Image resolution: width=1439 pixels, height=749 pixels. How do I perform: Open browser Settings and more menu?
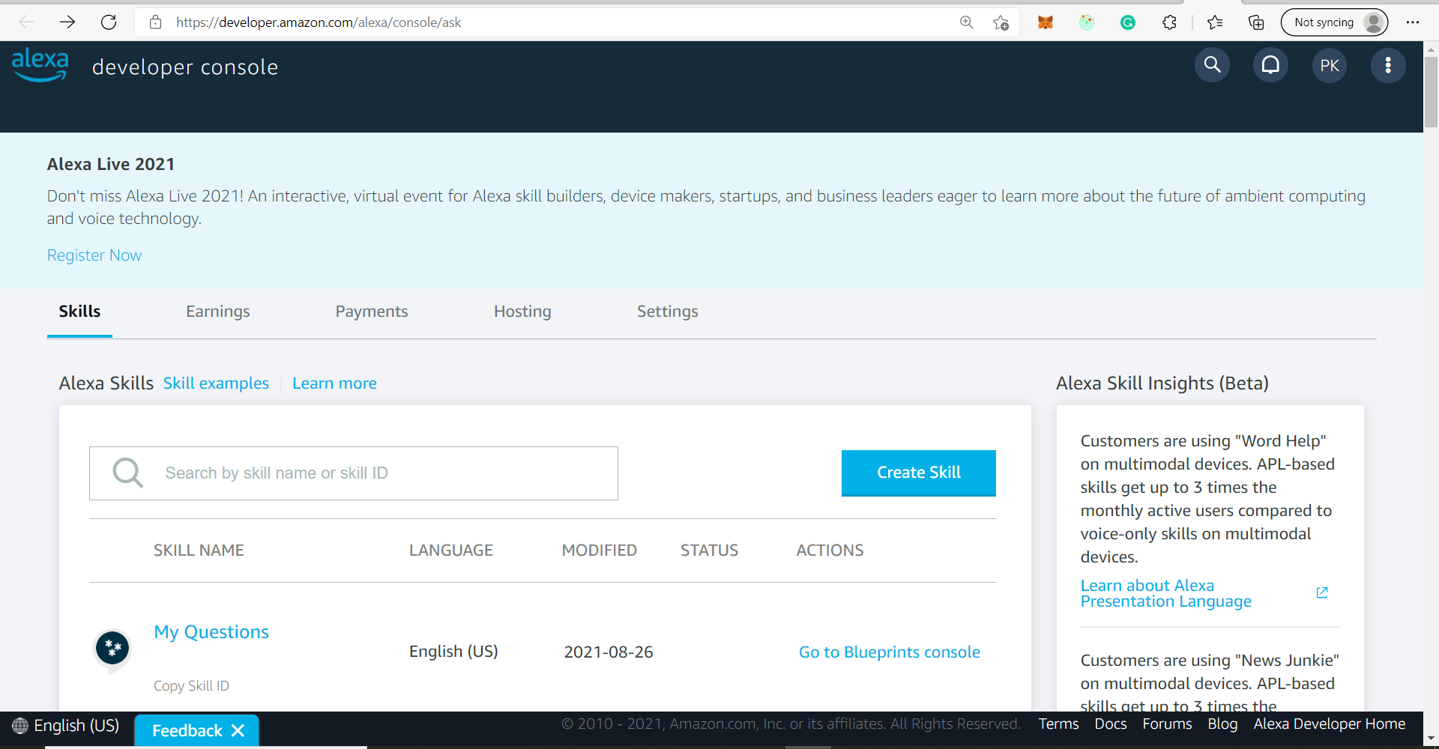pyautogui.click(x=1413, y=22)
